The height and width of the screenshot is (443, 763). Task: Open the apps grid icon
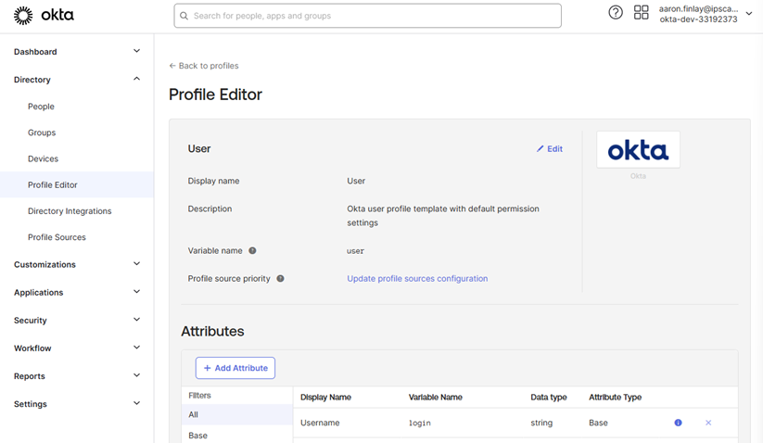coord(642,13)
